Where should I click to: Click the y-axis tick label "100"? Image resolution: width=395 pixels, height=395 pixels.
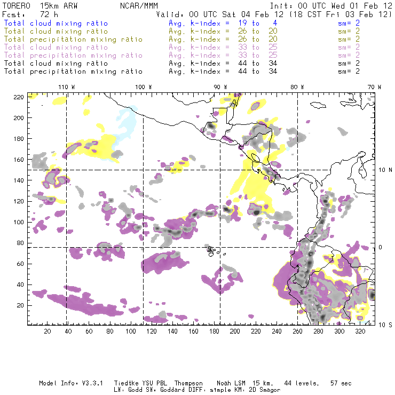19,222
